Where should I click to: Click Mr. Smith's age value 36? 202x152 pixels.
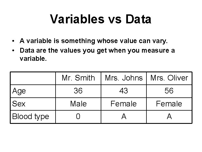[78, 91]
